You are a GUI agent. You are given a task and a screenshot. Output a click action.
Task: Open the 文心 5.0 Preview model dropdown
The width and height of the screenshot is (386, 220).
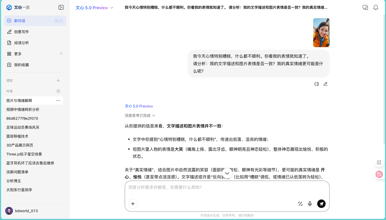(x=94, y=8)
